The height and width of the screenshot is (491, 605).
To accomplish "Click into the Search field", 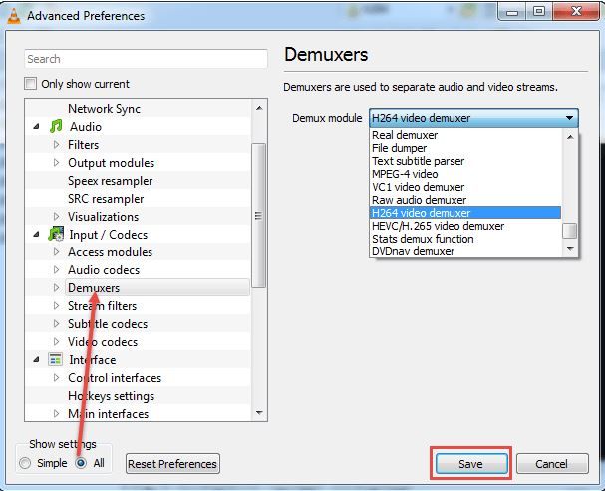I will (x=146, y=59).
